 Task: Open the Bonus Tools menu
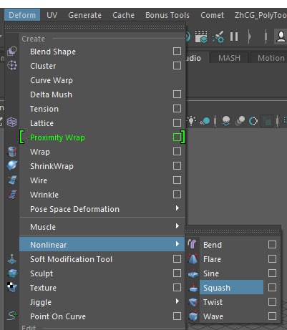click(167, 15)
